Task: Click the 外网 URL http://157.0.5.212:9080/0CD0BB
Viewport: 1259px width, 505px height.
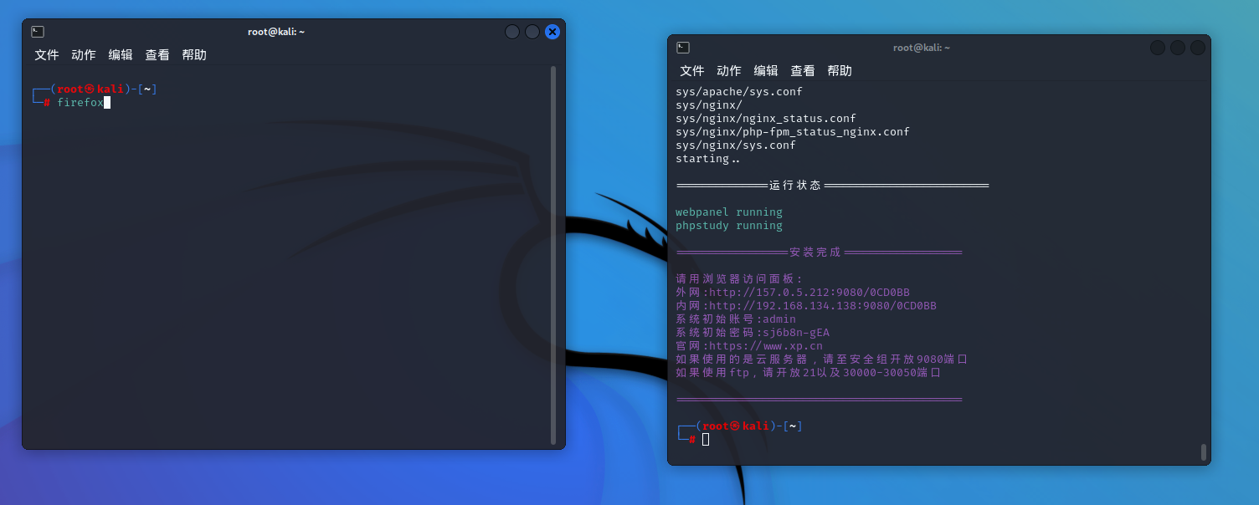Action: [809, 293]
